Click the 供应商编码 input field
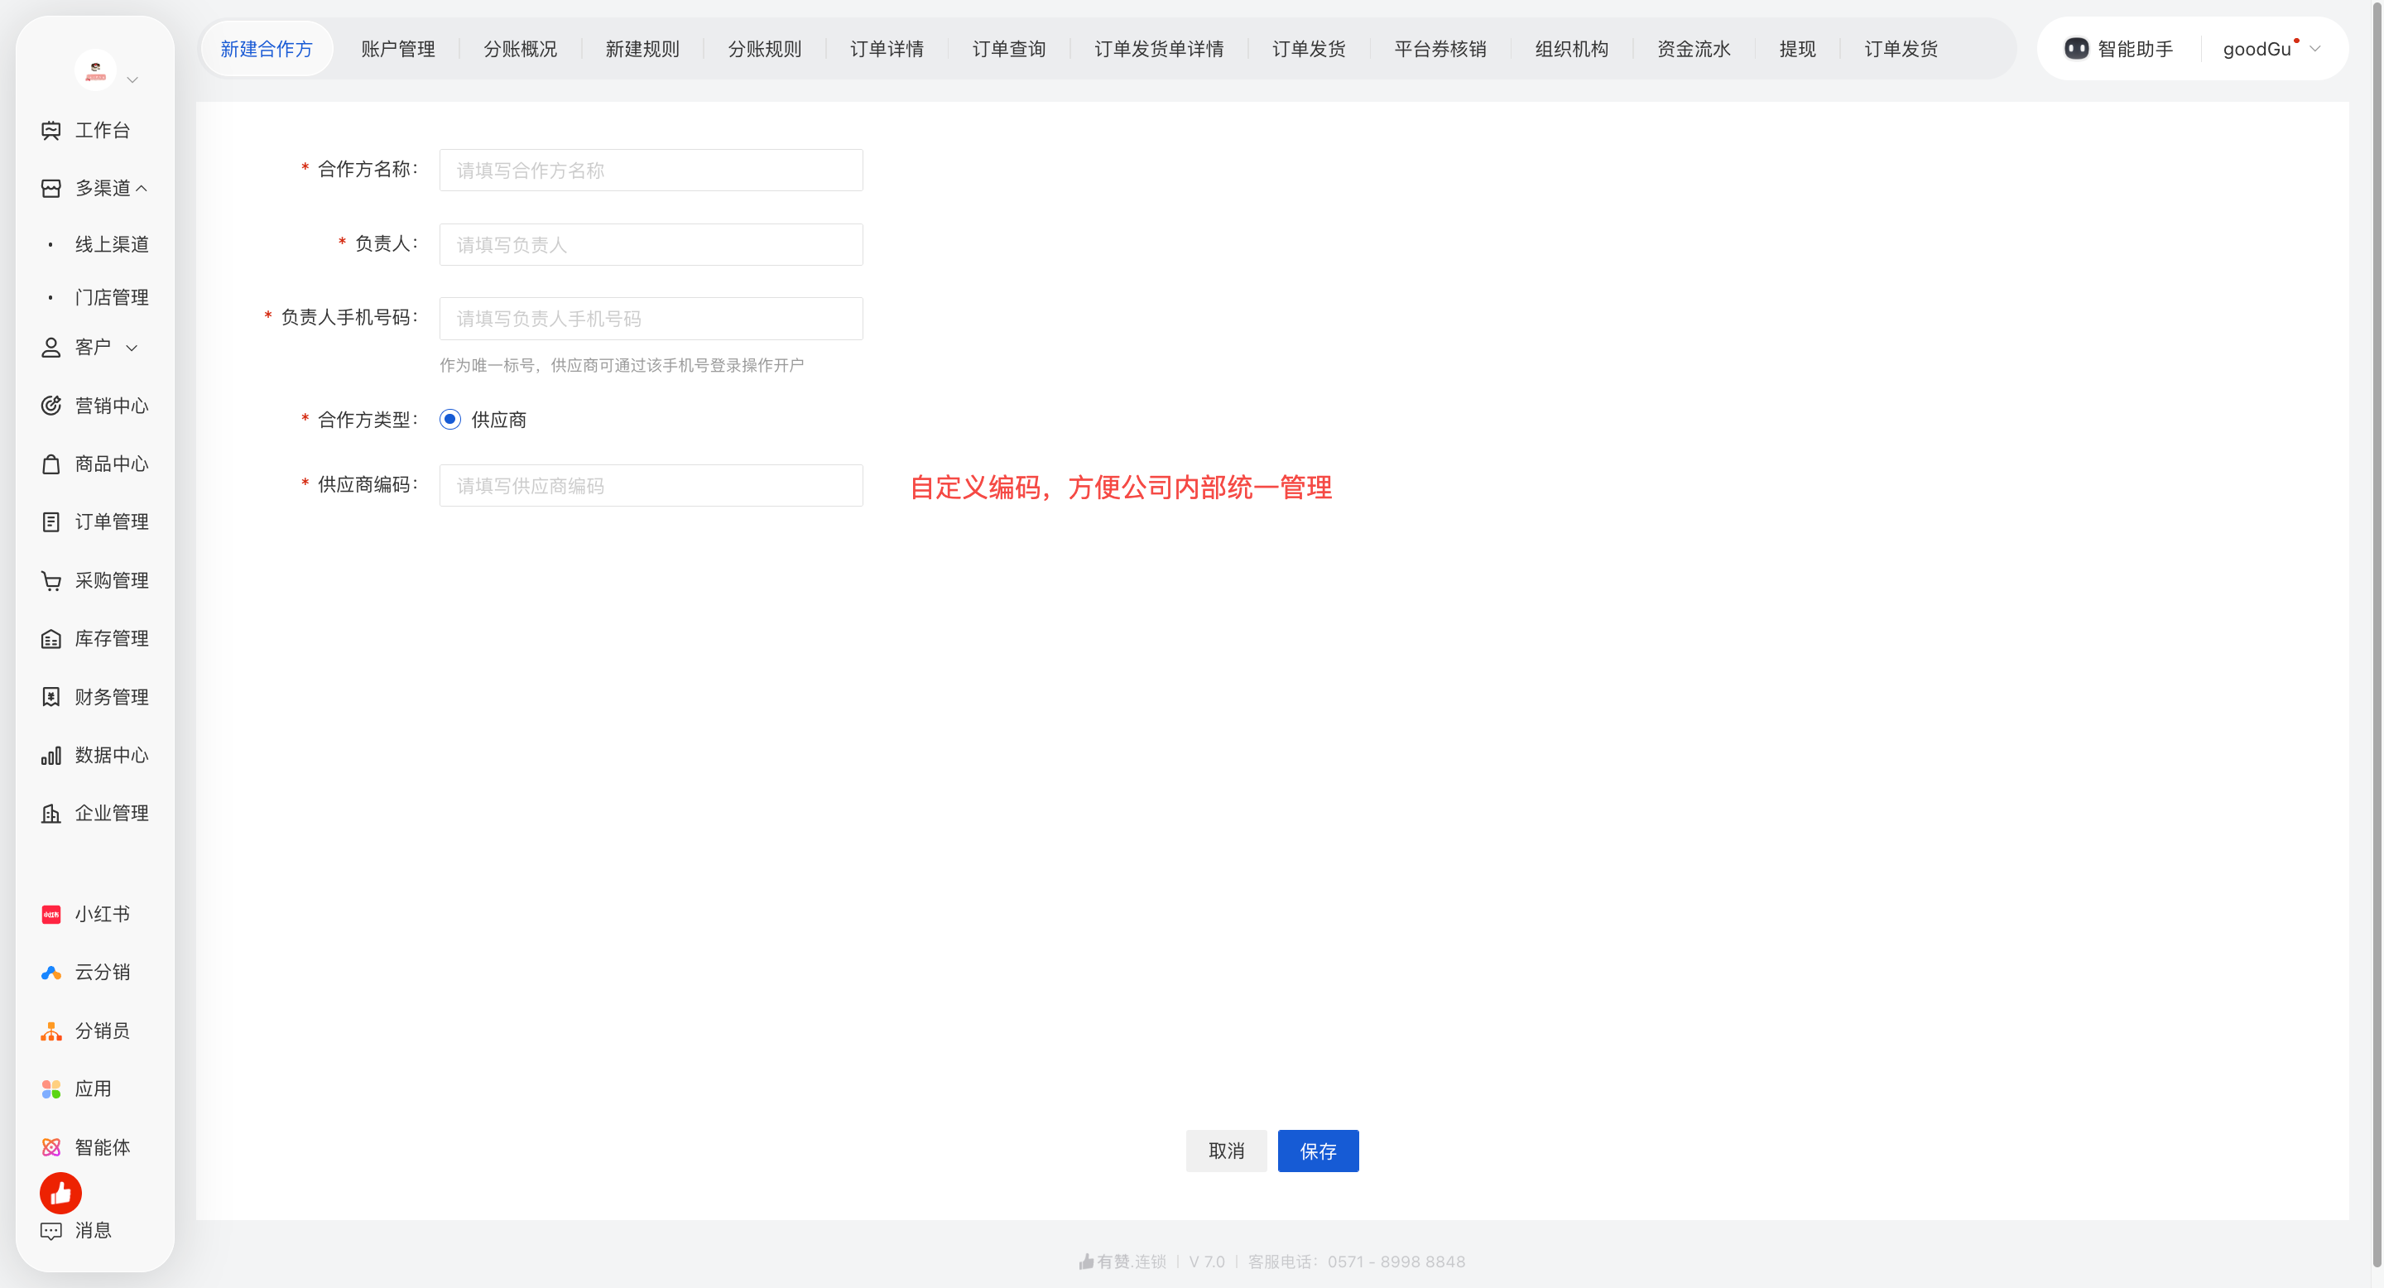The image size is (2384, 1288). 651,486
